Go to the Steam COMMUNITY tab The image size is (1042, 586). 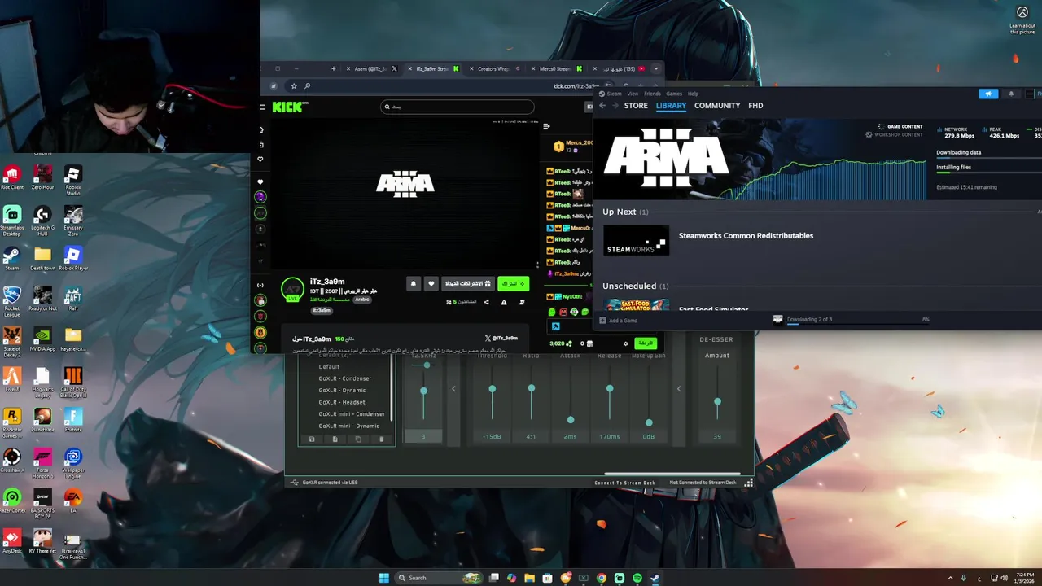[x=717, y=106]
